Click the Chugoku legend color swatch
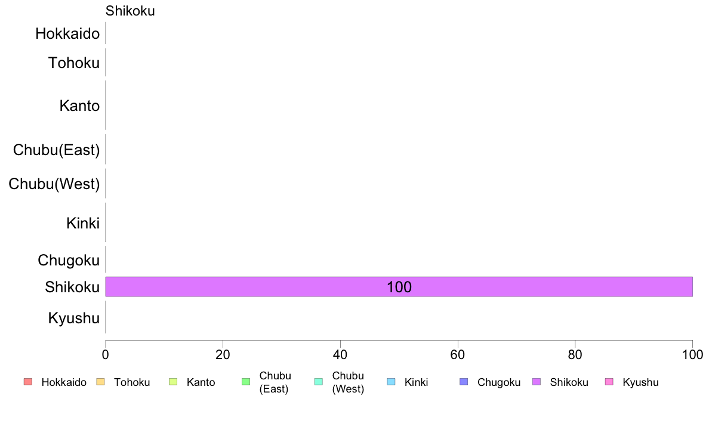Viewport: 709px width, 439px height. [464, 382]
